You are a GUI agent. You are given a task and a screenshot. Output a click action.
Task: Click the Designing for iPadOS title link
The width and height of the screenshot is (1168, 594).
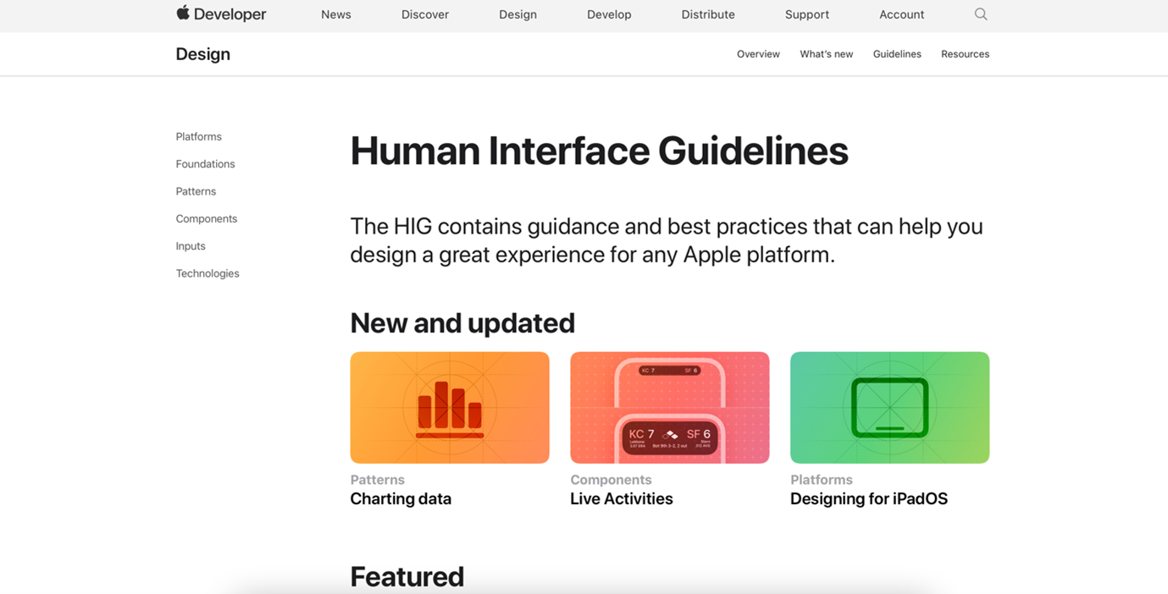click(869, 499)
